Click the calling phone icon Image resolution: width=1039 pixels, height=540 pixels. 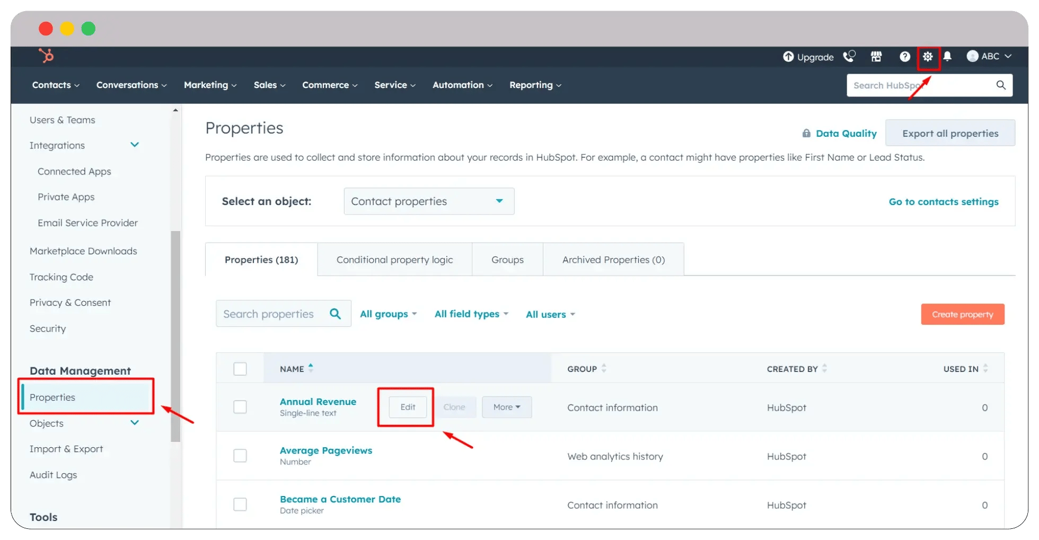[849, 57]
